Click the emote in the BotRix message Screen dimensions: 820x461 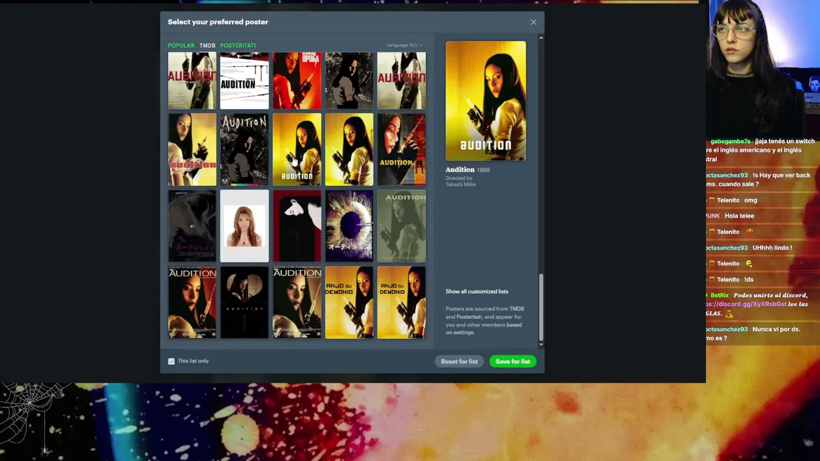(728, 314)
